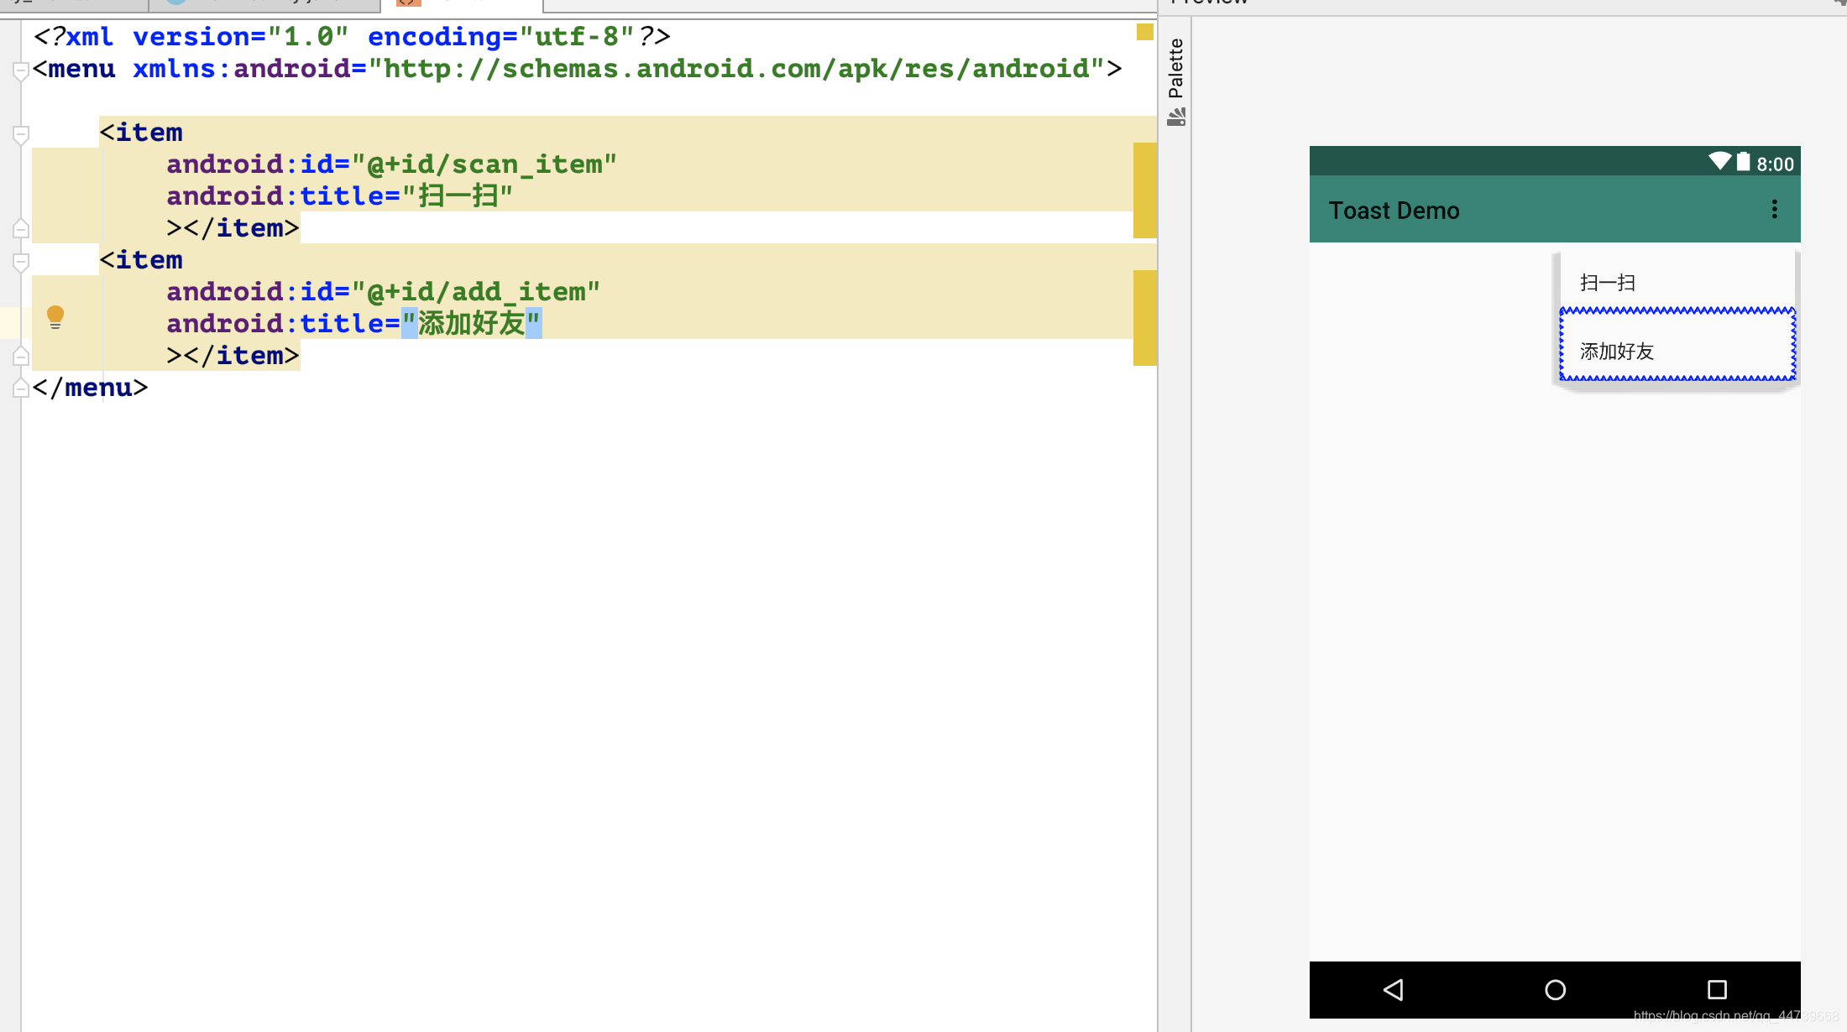This screenshot has width=1847, height=1032.
Task: Place cursor in the "@+id/add_item" id value
Action: [x=476, y=292]
